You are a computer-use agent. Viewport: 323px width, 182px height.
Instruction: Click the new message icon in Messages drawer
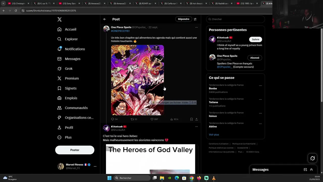pos(305,170)
